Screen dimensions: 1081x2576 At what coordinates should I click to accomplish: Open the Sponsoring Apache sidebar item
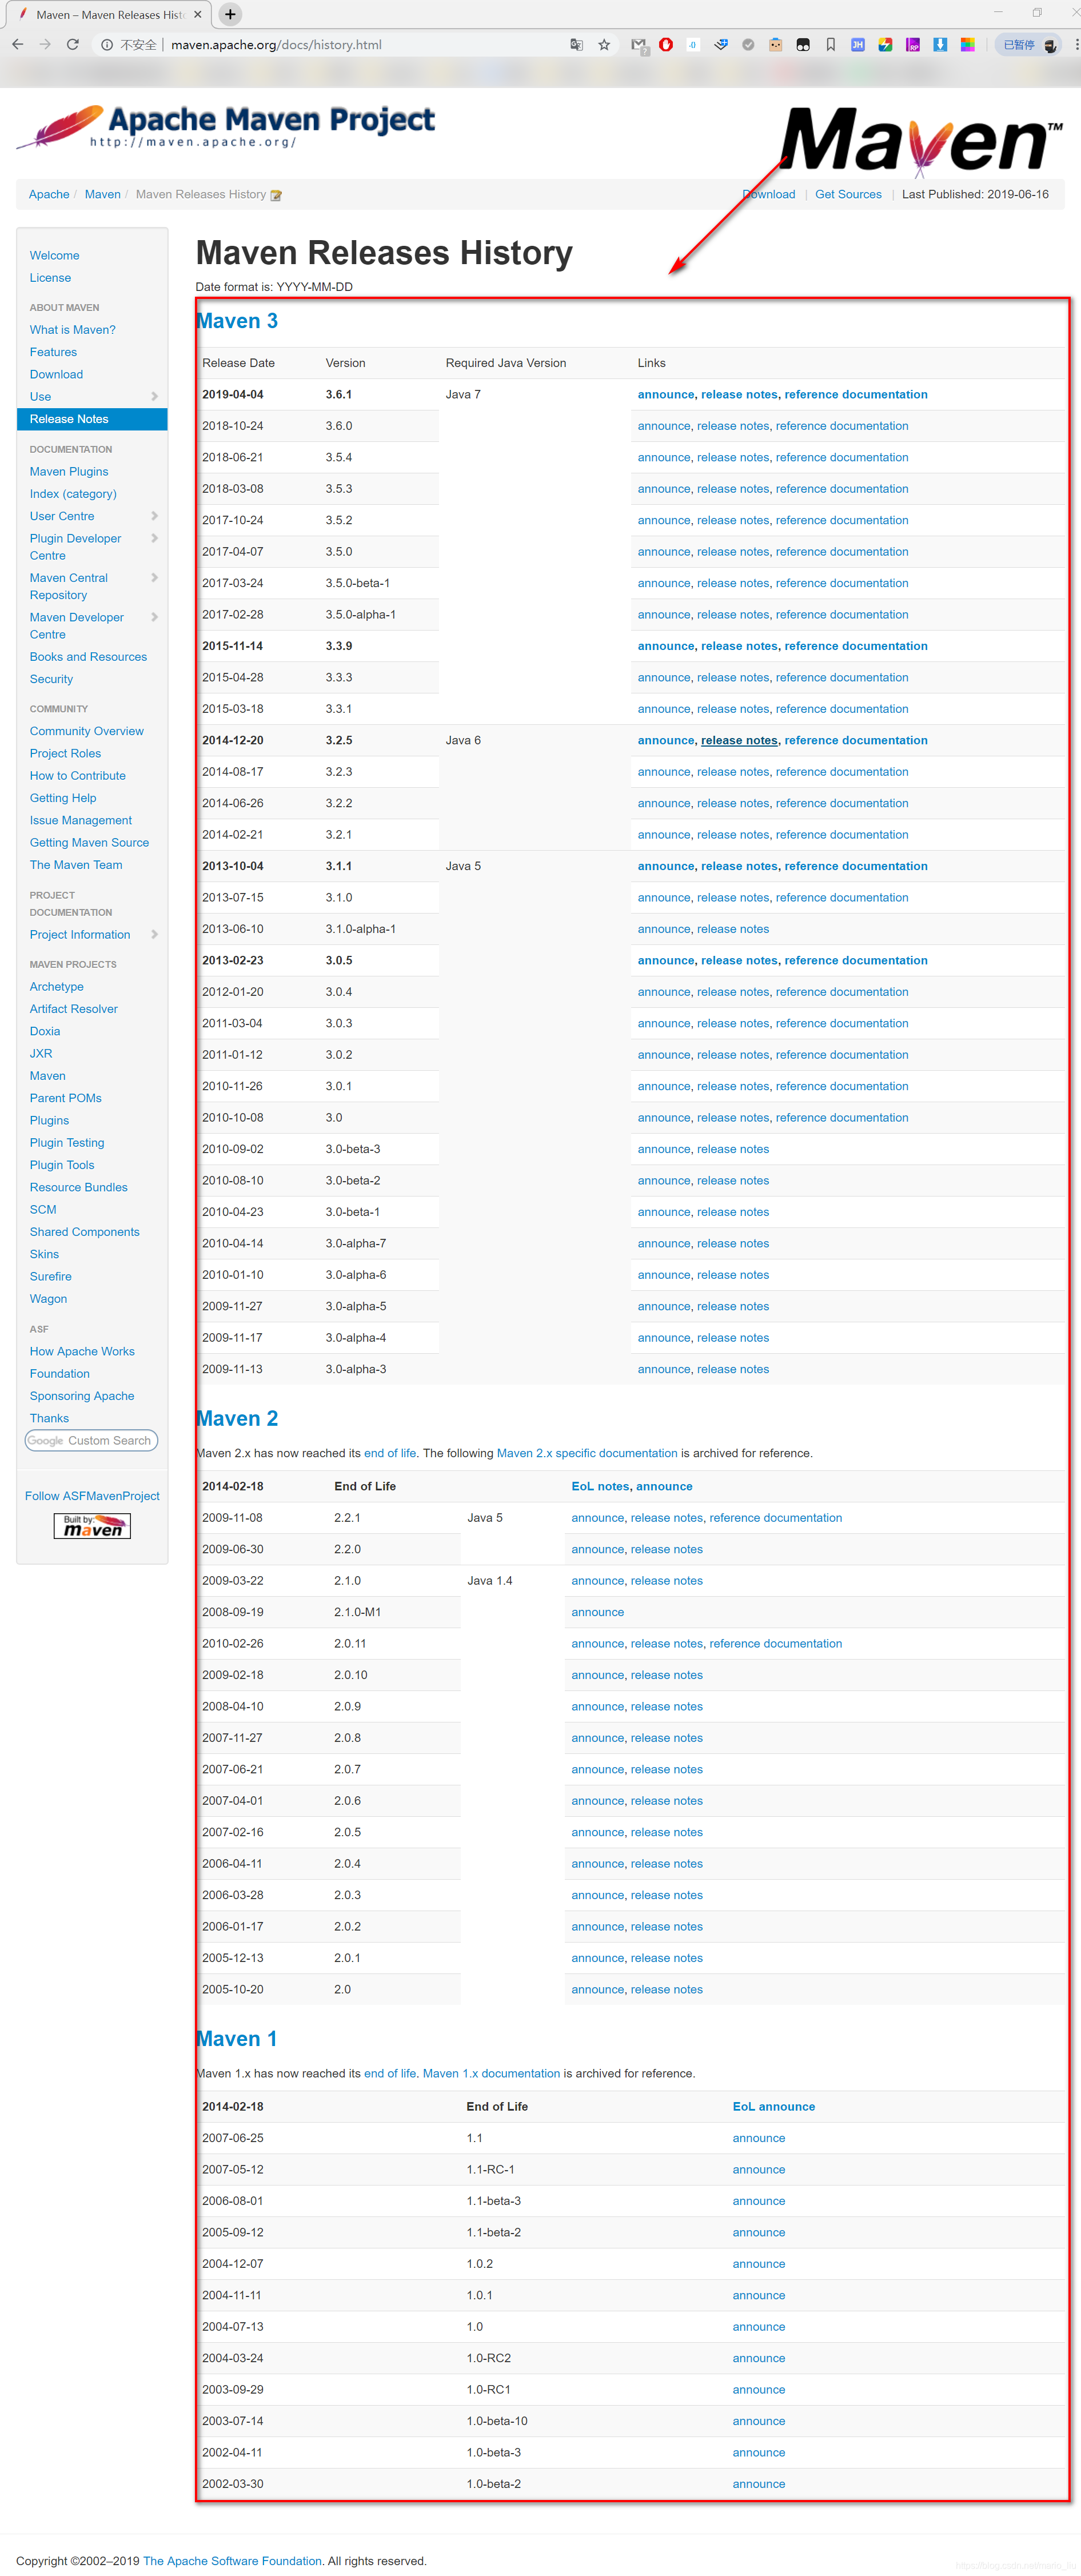82,1396
